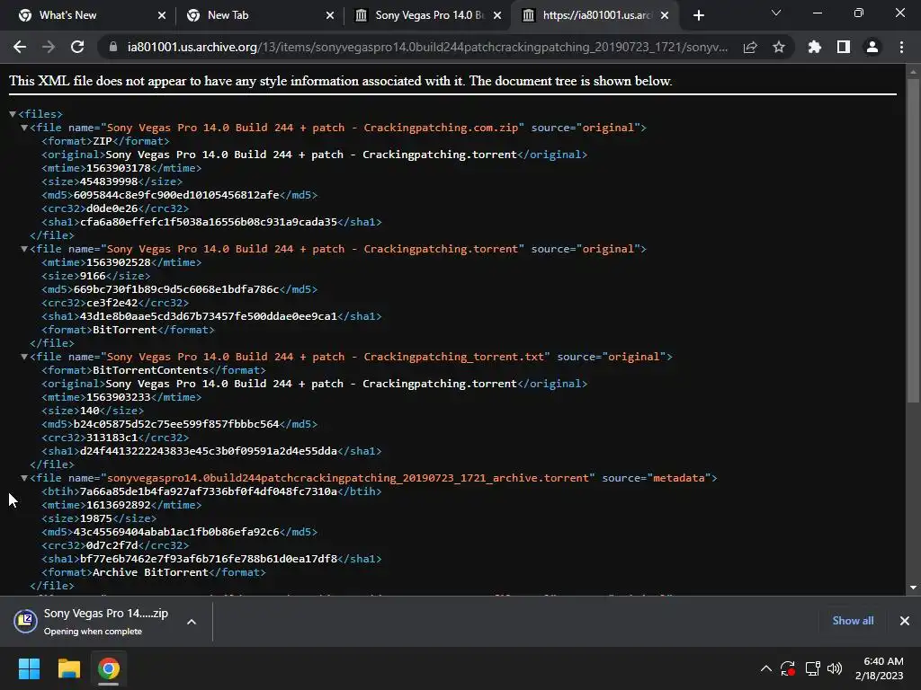The height and width of the screenshot is (690, 921).
Task: Close the ia801001.us.archive tab
Action: click(665, 15)
